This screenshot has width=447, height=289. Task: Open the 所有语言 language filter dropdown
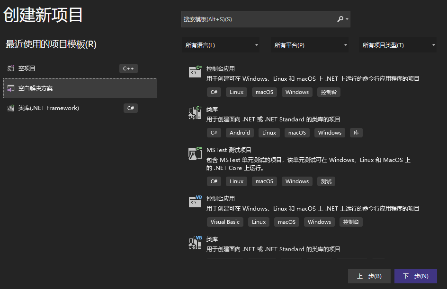[221, 45]
